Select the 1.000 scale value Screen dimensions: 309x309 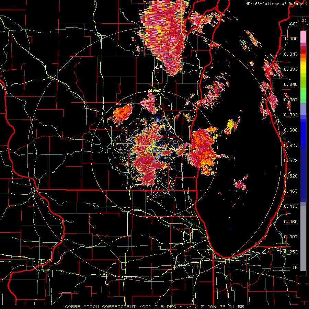pyautogui.click(x=291, y=38)
